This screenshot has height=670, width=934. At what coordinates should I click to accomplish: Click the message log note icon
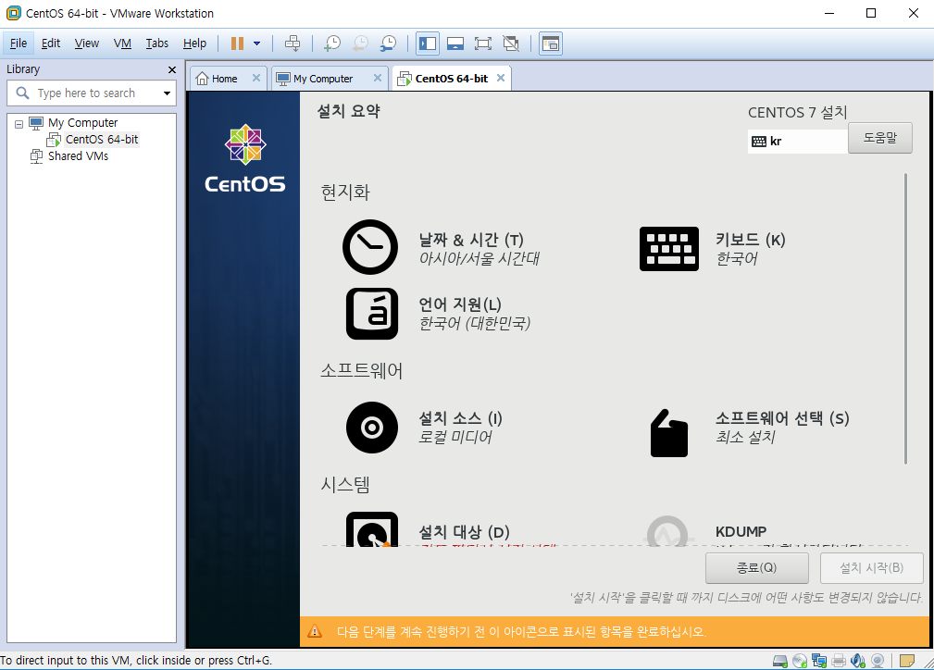pos(906,661)
